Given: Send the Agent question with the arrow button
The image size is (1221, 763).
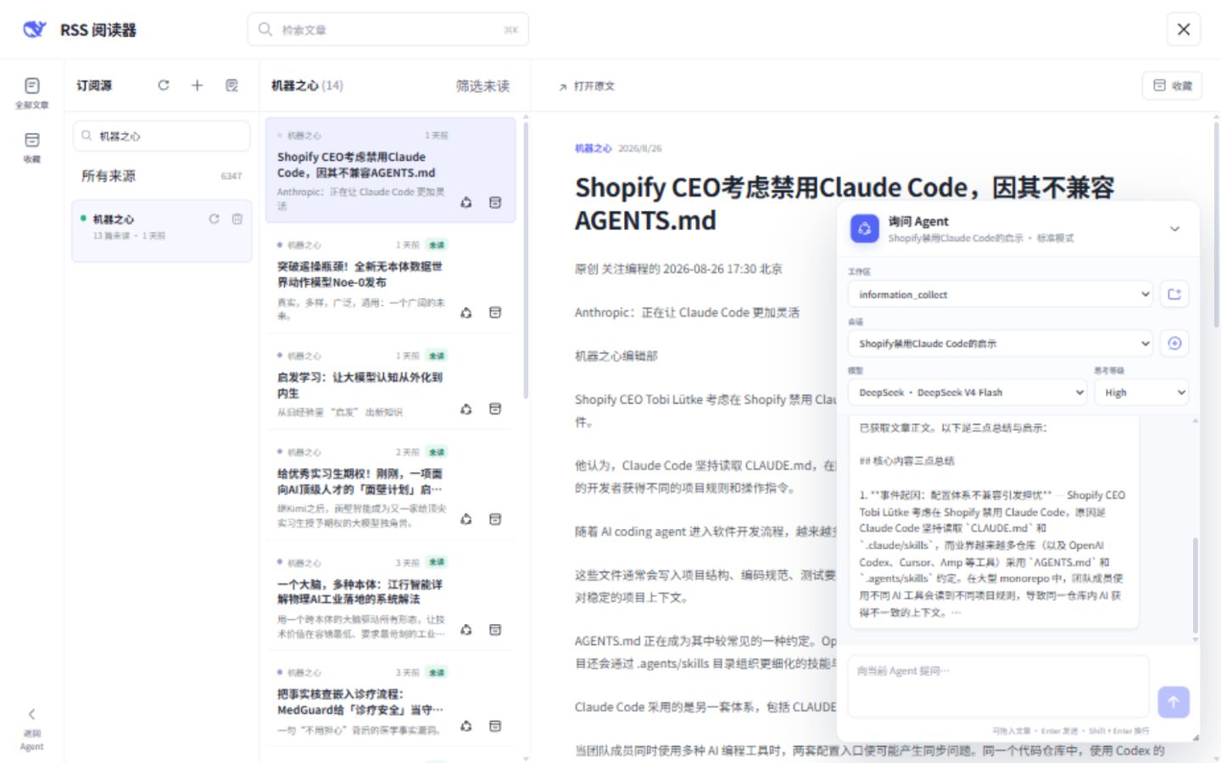Looking at the screenshot, I should 1174,702.
